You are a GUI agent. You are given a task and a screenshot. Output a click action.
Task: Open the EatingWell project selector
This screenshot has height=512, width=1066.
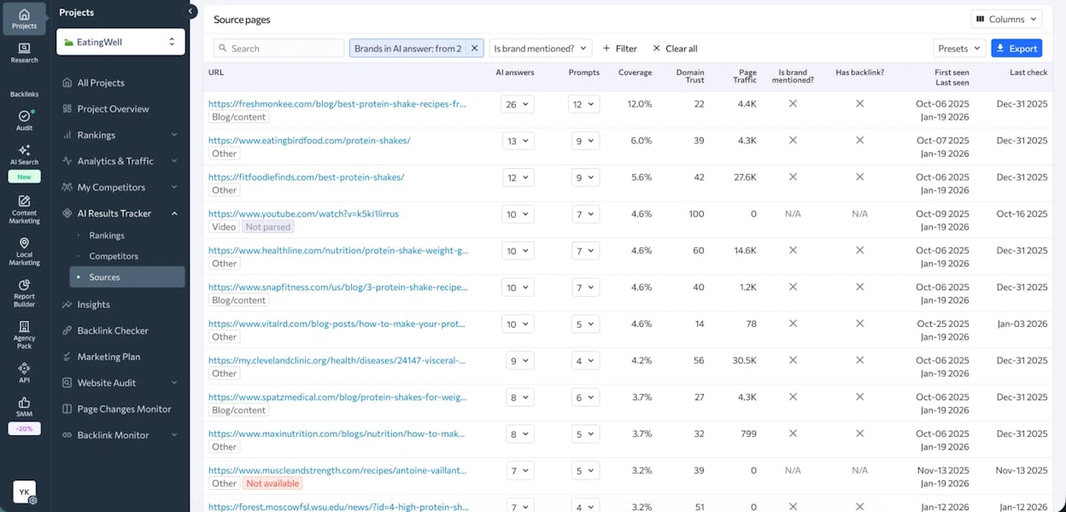(x=120, y=41)
